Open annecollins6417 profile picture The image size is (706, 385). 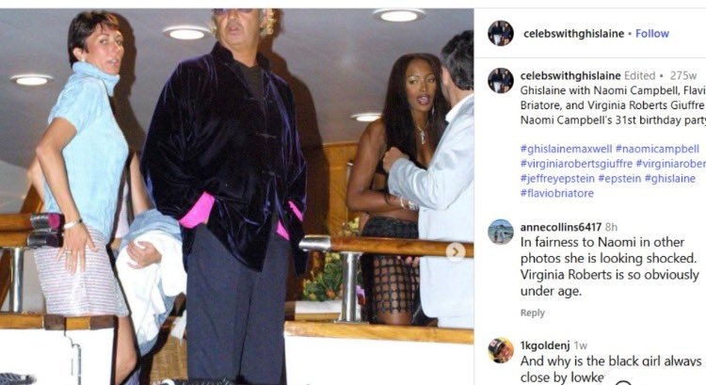pyautogui.click(x=500, y=232)
